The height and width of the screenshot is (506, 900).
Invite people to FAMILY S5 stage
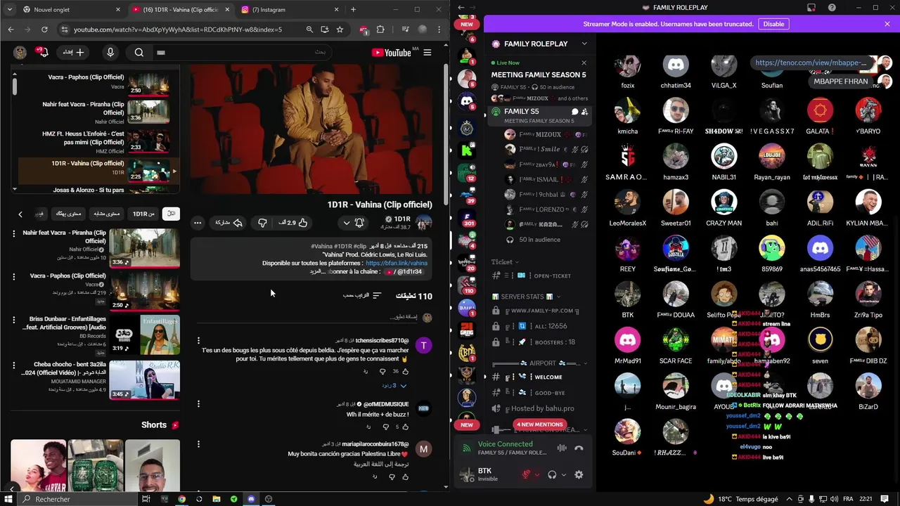584,111
